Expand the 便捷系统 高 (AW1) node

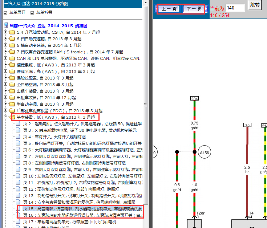(6, 72)
